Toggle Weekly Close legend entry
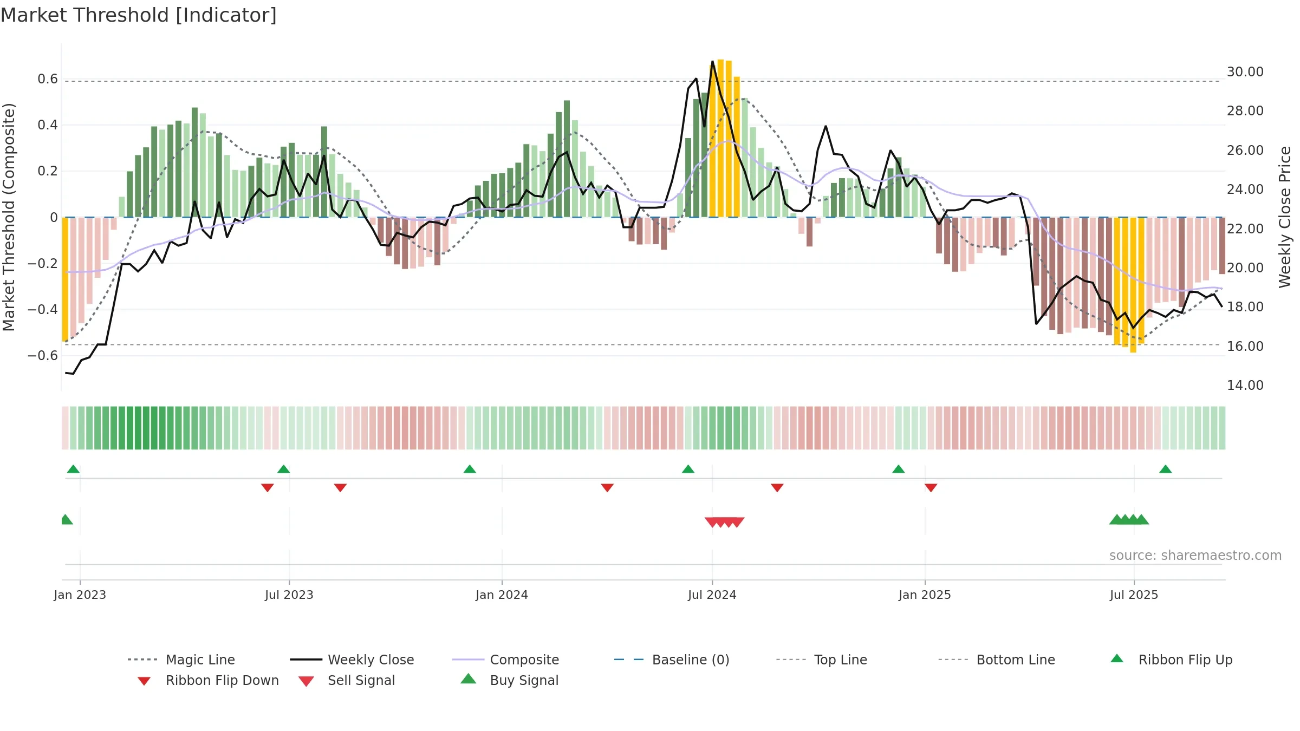This screenshot has width=1300, height=731. coord(352,660)
